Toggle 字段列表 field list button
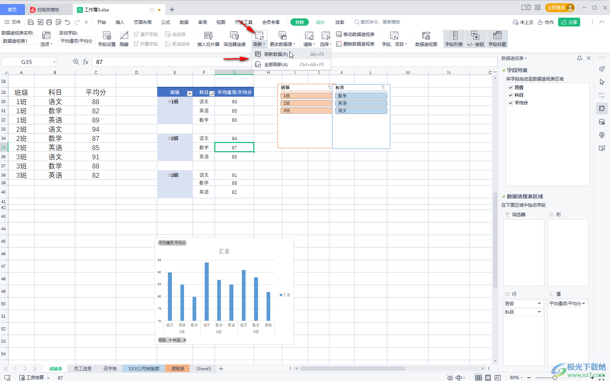Screen dimensions: 610x381 click(454, 39)
